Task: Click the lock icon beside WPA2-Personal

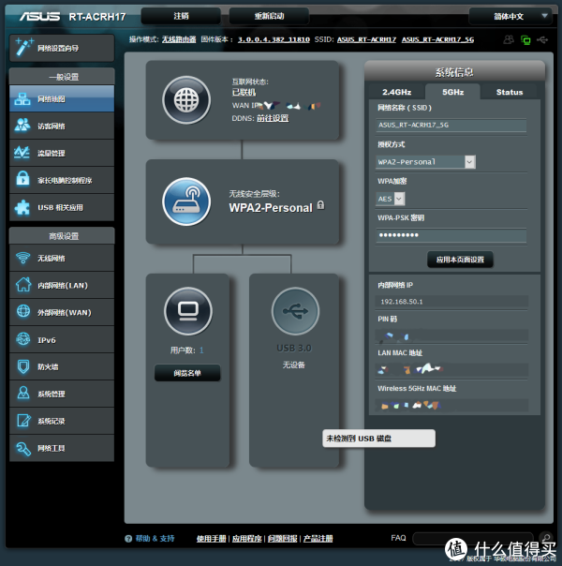Action: click(x=320, y=205)
